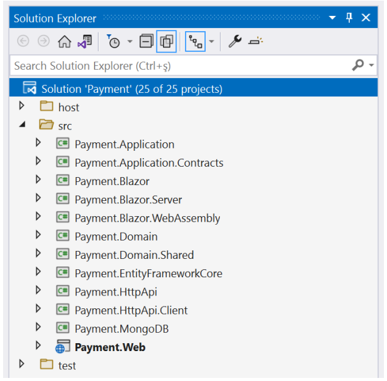Expand Payment.Blazor project node
The width and height of the screenshot is (387, 381).
click(x=38, y=180)
